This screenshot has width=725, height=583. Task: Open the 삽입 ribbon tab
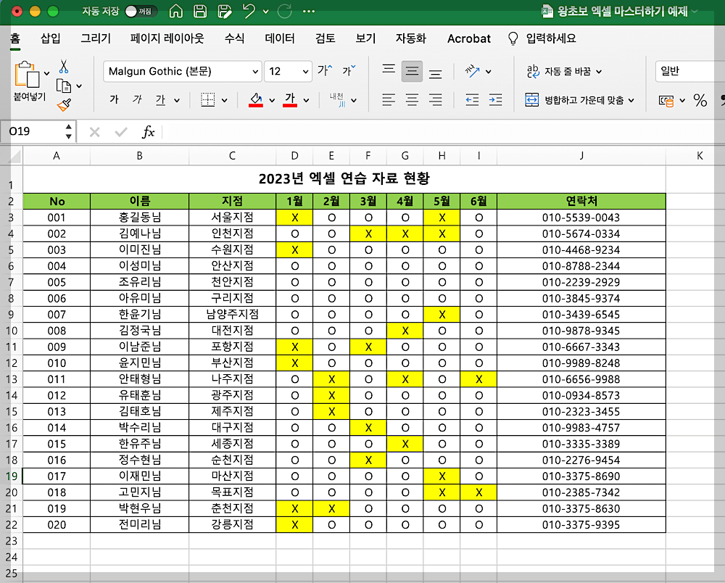click(x=50, y=39)
